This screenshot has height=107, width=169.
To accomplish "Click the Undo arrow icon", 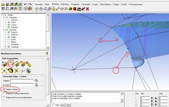I will [26, 4].
